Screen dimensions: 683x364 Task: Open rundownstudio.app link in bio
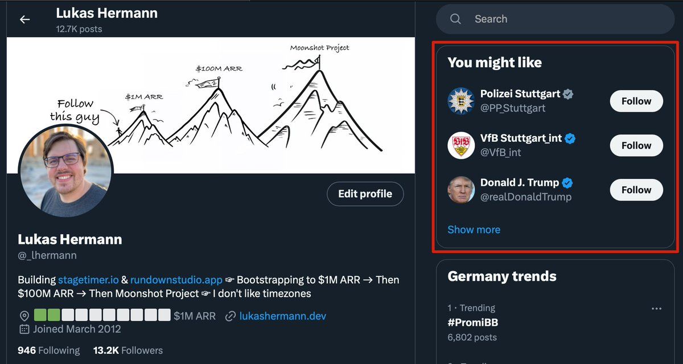point(175,280)
